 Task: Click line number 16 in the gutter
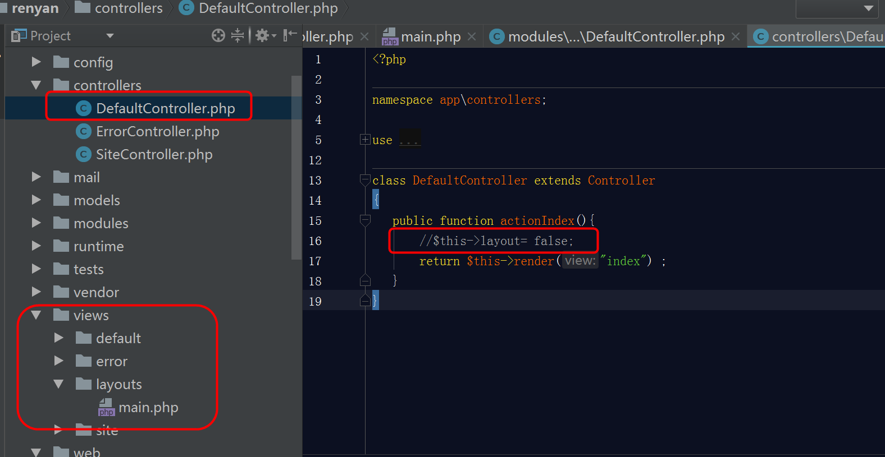[315, 241]
